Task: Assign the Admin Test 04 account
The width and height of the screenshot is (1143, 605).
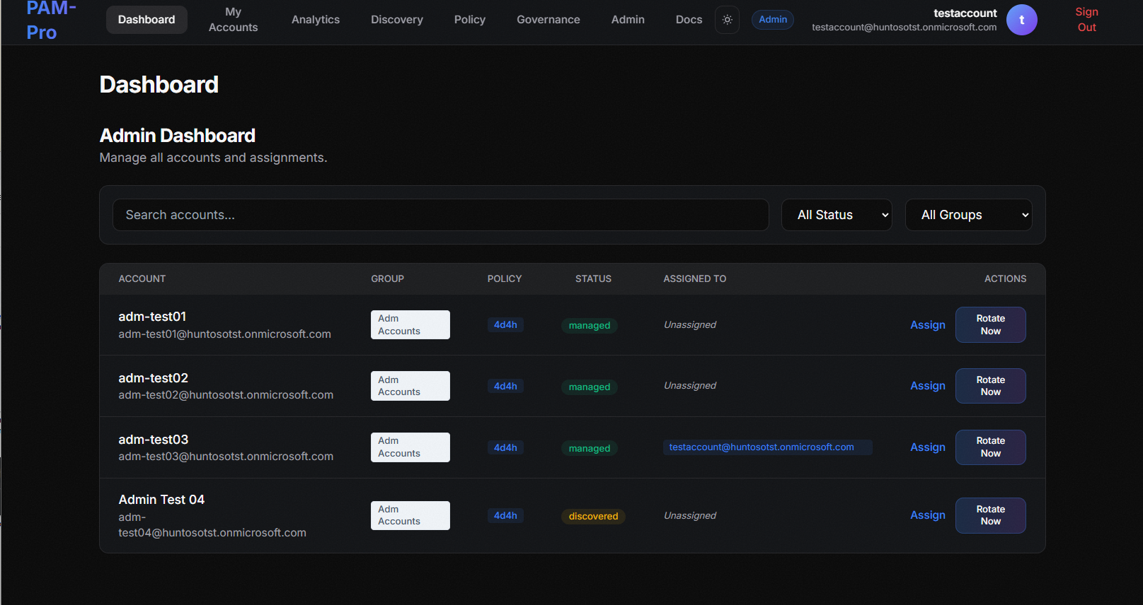Action: [927, 515]
